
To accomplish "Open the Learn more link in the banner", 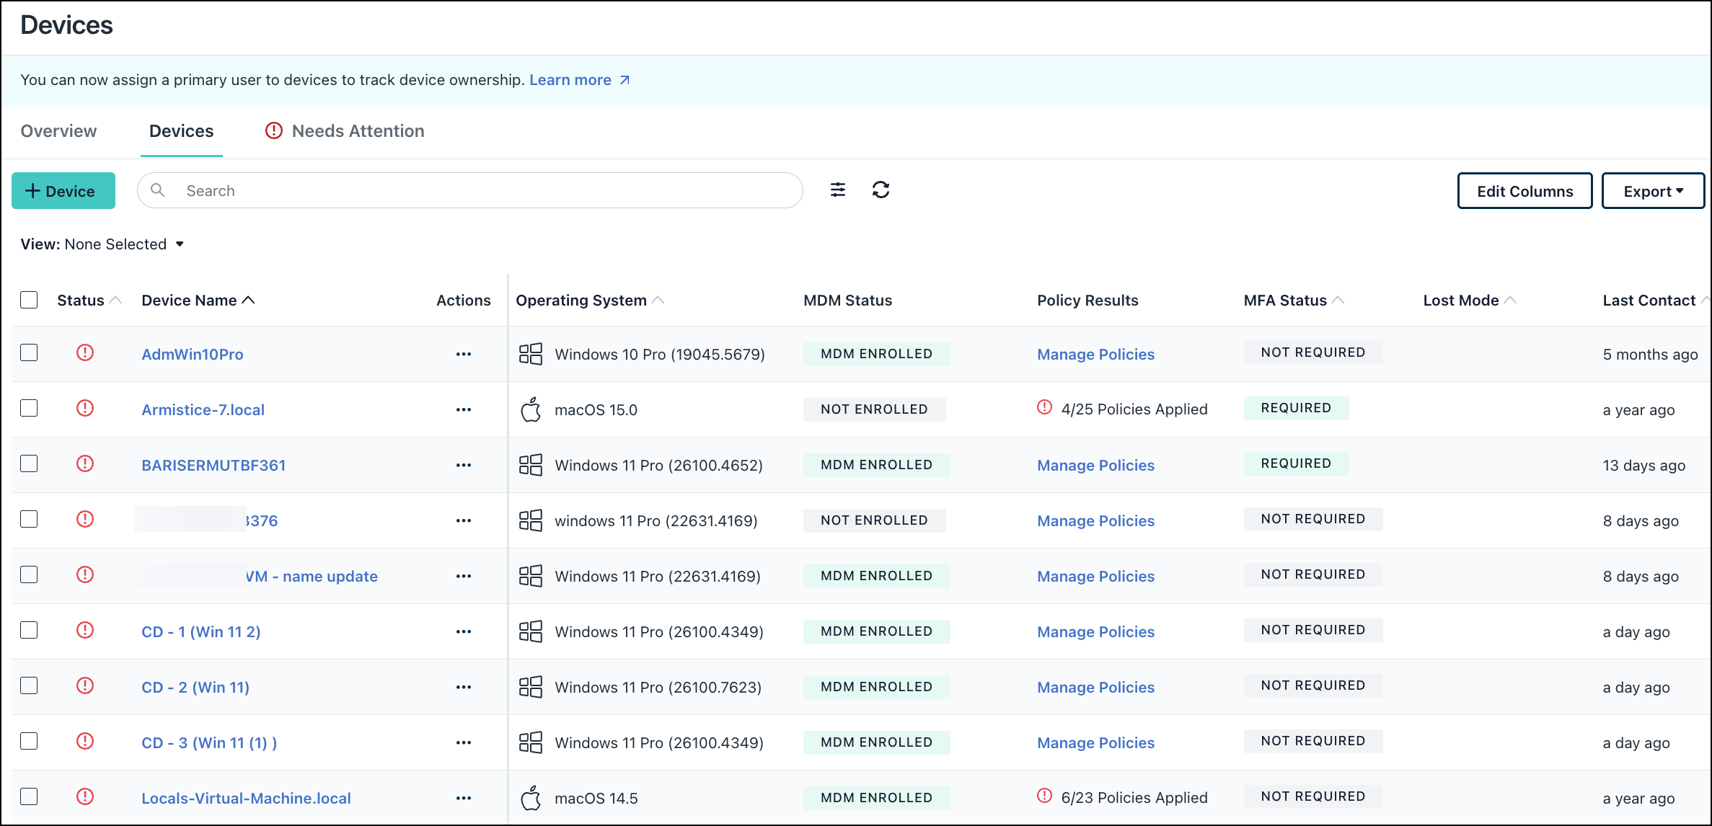I will [570, 79].
